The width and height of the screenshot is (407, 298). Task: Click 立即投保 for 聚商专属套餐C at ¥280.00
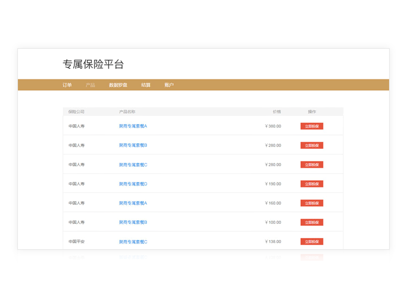[x=311, y=165]
